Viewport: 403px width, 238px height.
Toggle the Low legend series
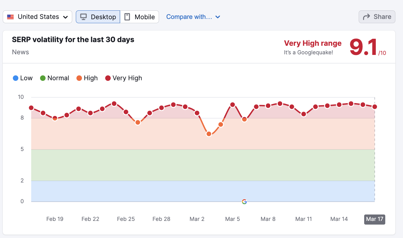click(23, 78)
